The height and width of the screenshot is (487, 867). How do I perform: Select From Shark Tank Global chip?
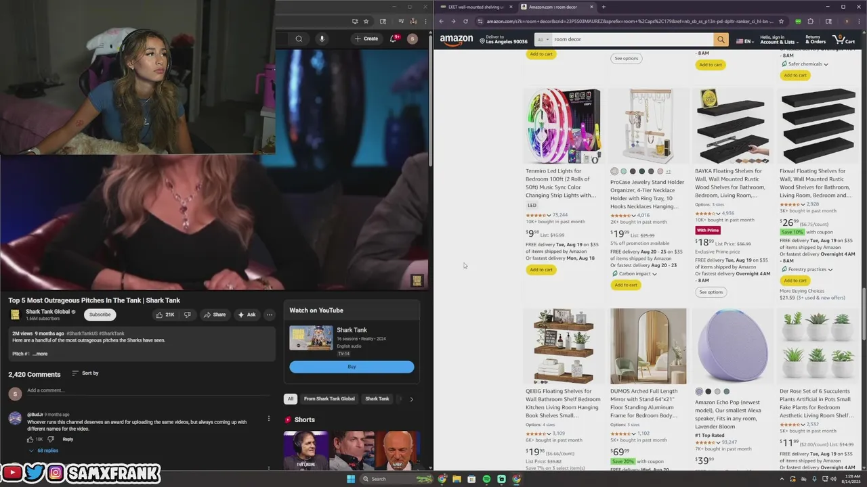click(x=329, y=398)
